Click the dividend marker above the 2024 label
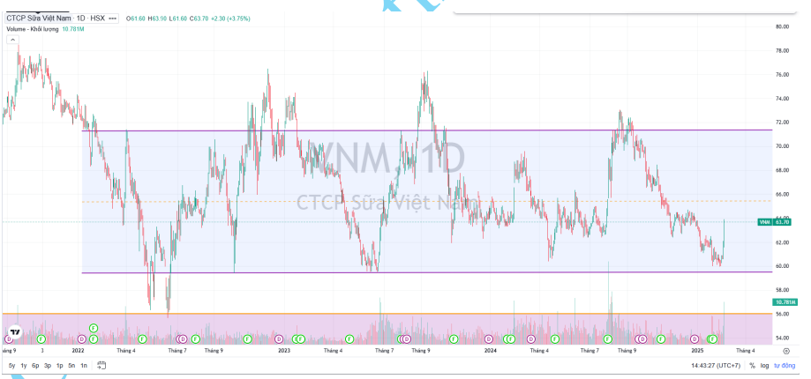This screenshot has height=379, width=811. pos(488,338)
